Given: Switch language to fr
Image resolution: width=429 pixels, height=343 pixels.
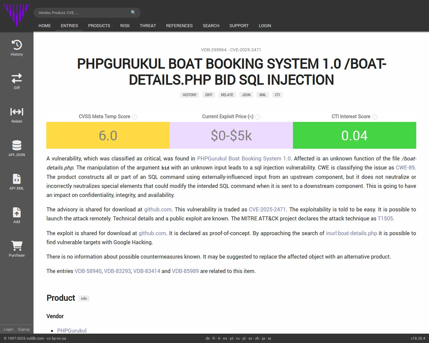Looking at the screenshot, I should (x=214, y=338).
